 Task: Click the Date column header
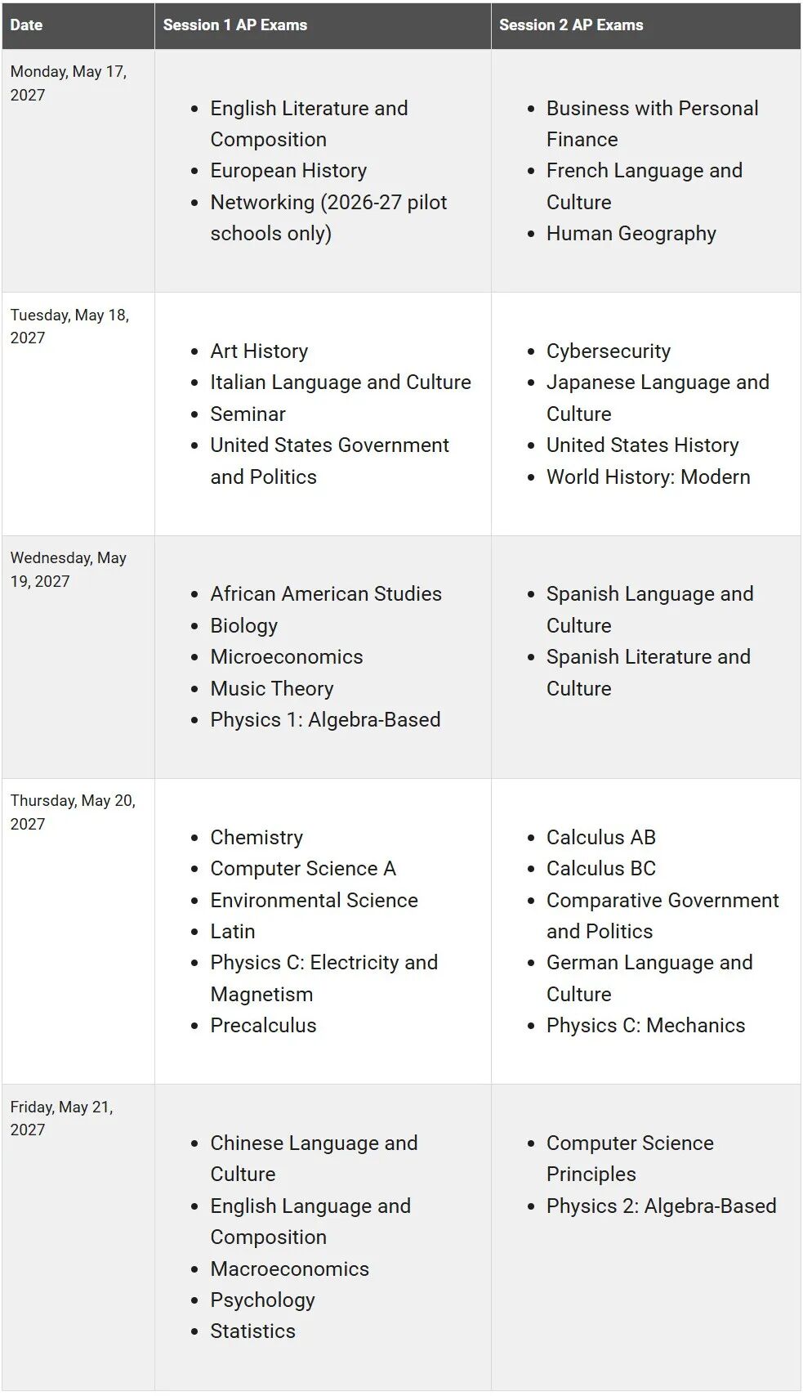26,25
